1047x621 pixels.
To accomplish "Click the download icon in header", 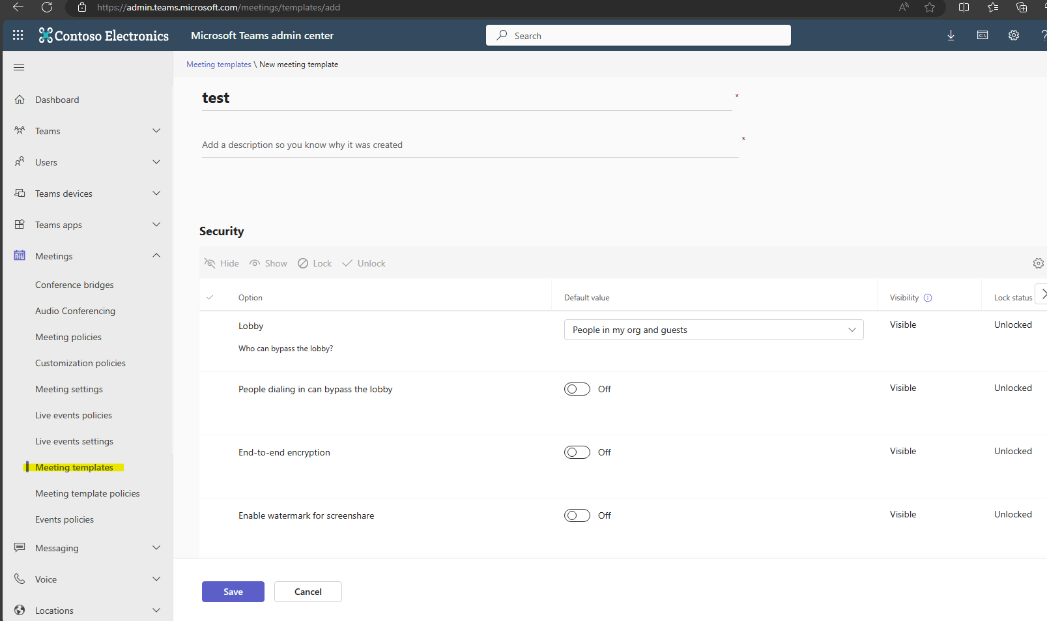I will 951,35.
